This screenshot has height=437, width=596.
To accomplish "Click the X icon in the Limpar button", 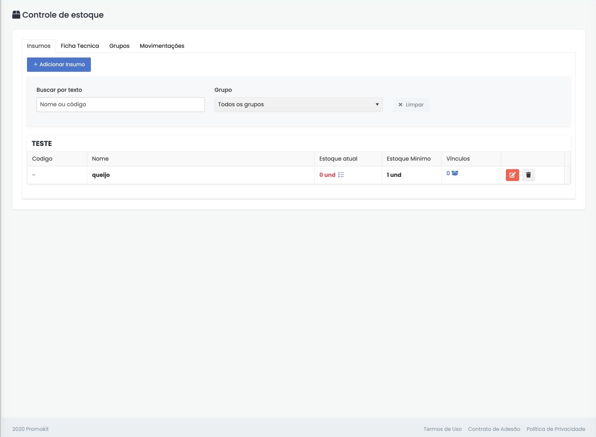I will point(400,105).
